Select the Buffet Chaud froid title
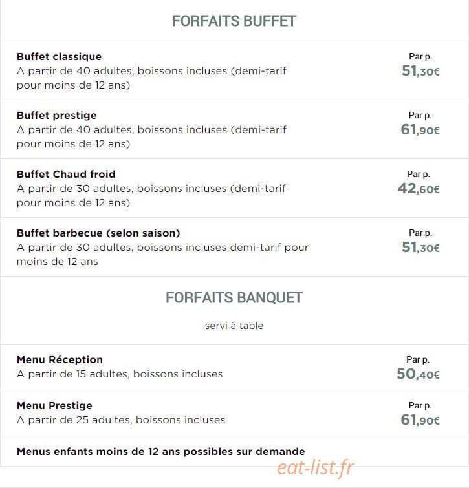Viewport: 469px width, 488px height. coord(66,175)
